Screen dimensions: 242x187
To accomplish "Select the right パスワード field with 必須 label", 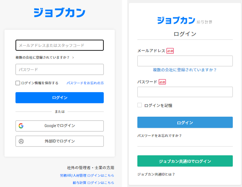I will [x=185, y=92].
